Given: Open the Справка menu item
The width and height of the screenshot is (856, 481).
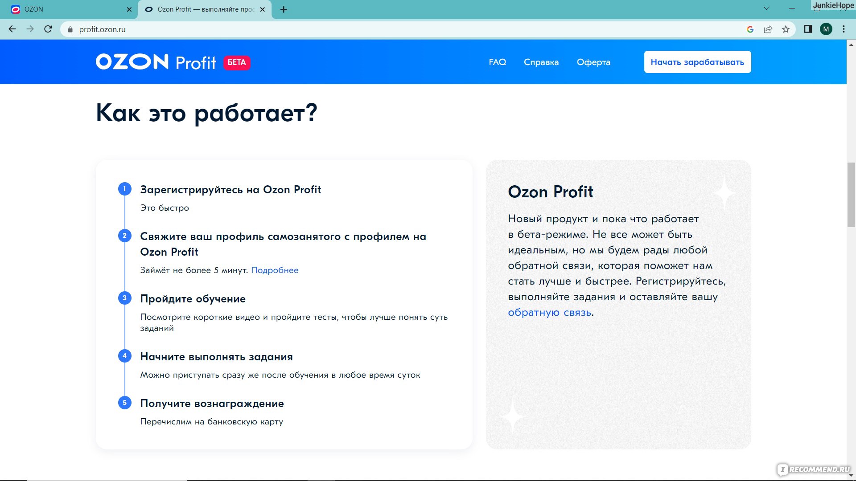Looking at the screenshot, I should pyautogui.click(x=541, y=62).
